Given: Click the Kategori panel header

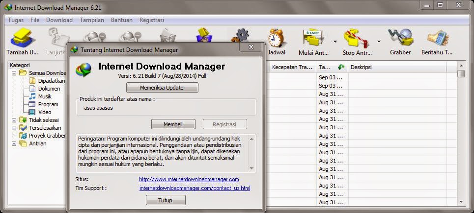Looking at the screenshot, I should (20, 65).
